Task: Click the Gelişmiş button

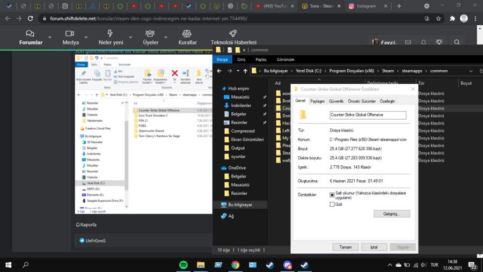Action: click(x=392, y=214)
